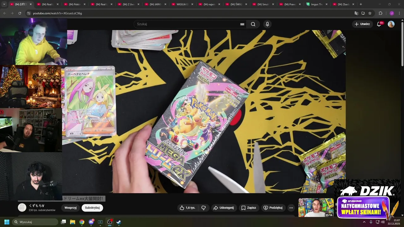Click the Windows taskbar Wyszukaj search box

[35, 222]
